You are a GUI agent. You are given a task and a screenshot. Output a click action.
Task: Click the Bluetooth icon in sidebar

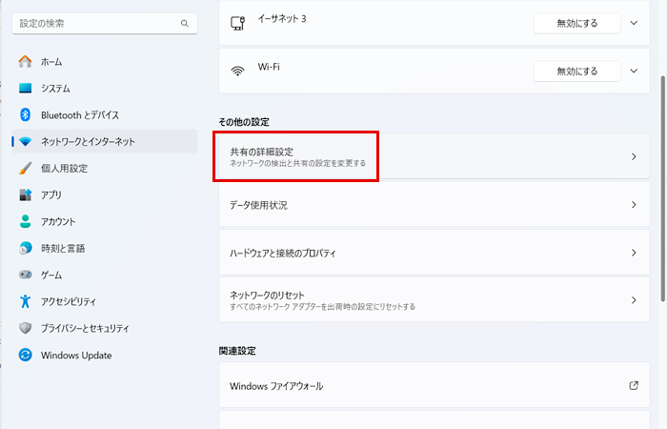click(25, 114)
